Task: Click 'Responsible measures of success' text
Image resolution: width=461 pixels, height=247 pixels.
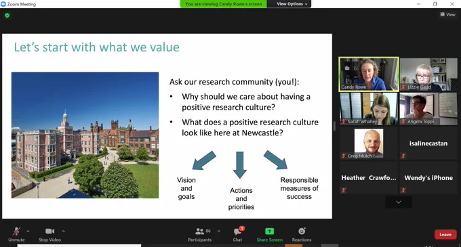Action: (299, 188)
